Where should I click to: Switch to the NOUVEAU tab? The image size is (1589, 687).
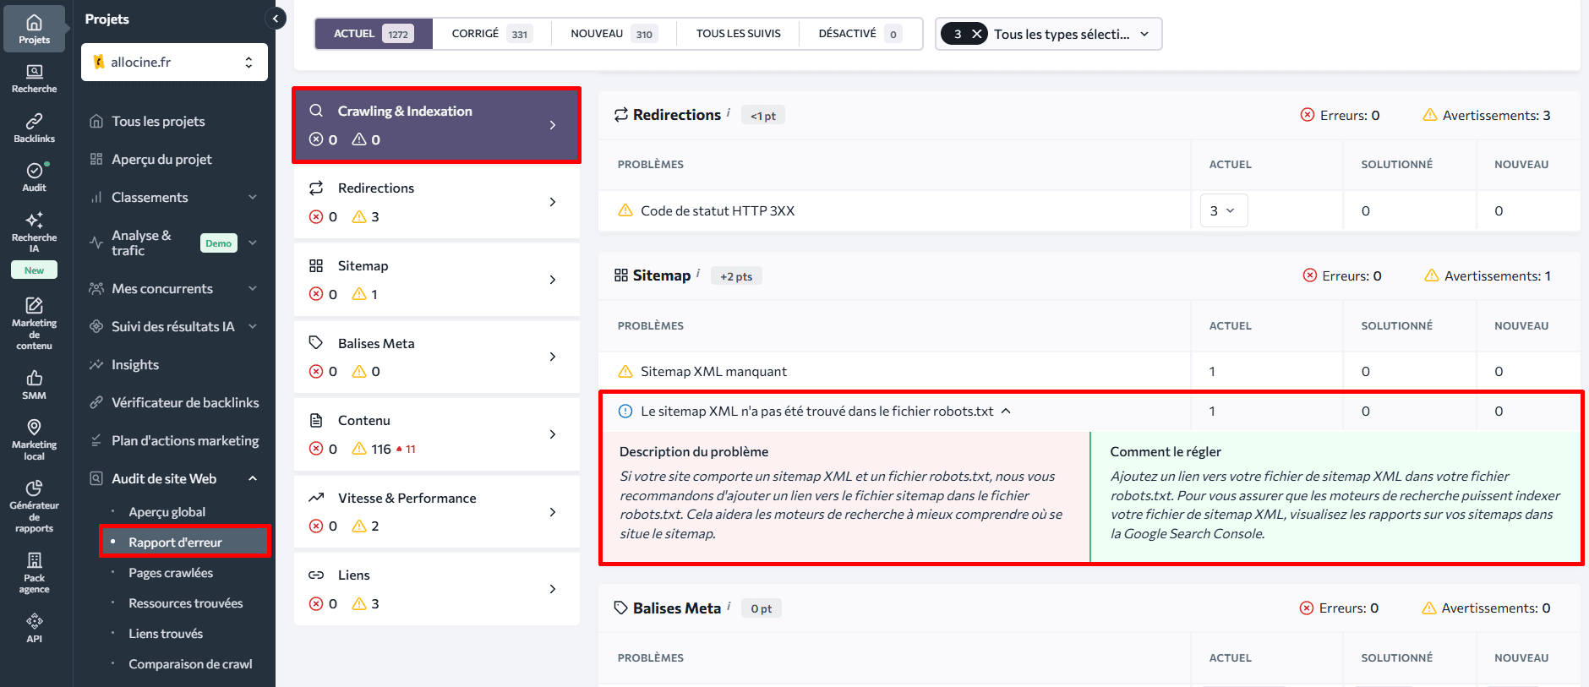pyautogui.click(x=613, y=34)
